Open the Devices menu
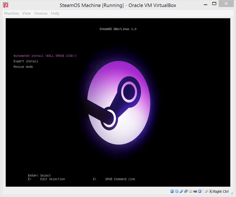 (41, 13)
